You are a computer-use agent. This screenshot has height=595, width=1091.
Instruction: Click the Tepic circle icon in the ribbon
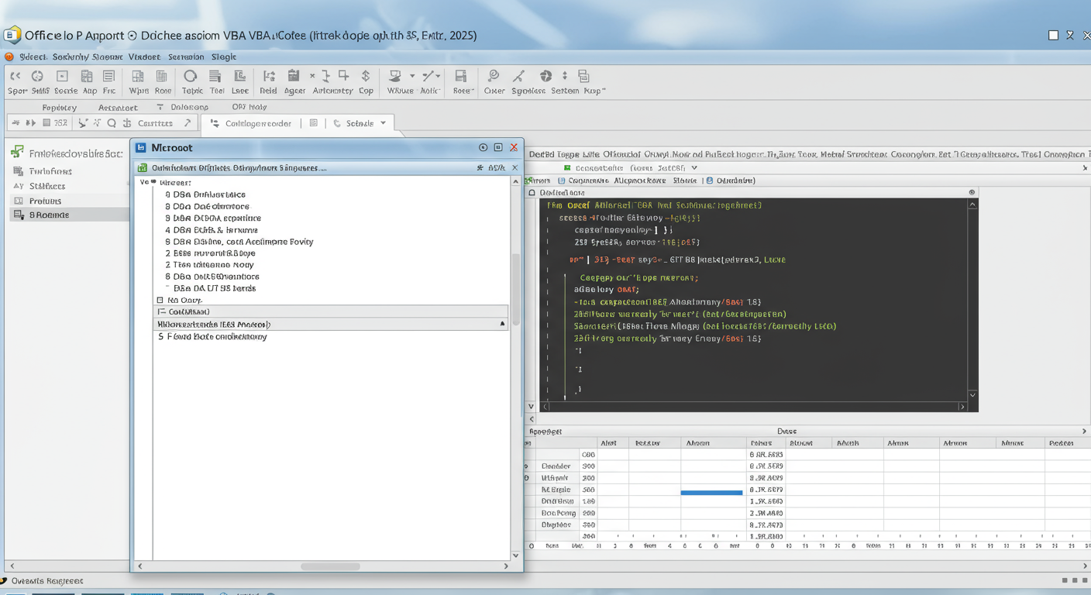click(191, 77)
